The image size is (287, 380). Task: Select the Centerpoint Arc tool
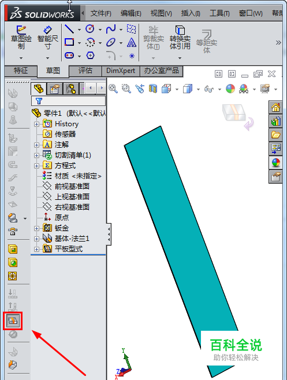(x=90, y=42)
